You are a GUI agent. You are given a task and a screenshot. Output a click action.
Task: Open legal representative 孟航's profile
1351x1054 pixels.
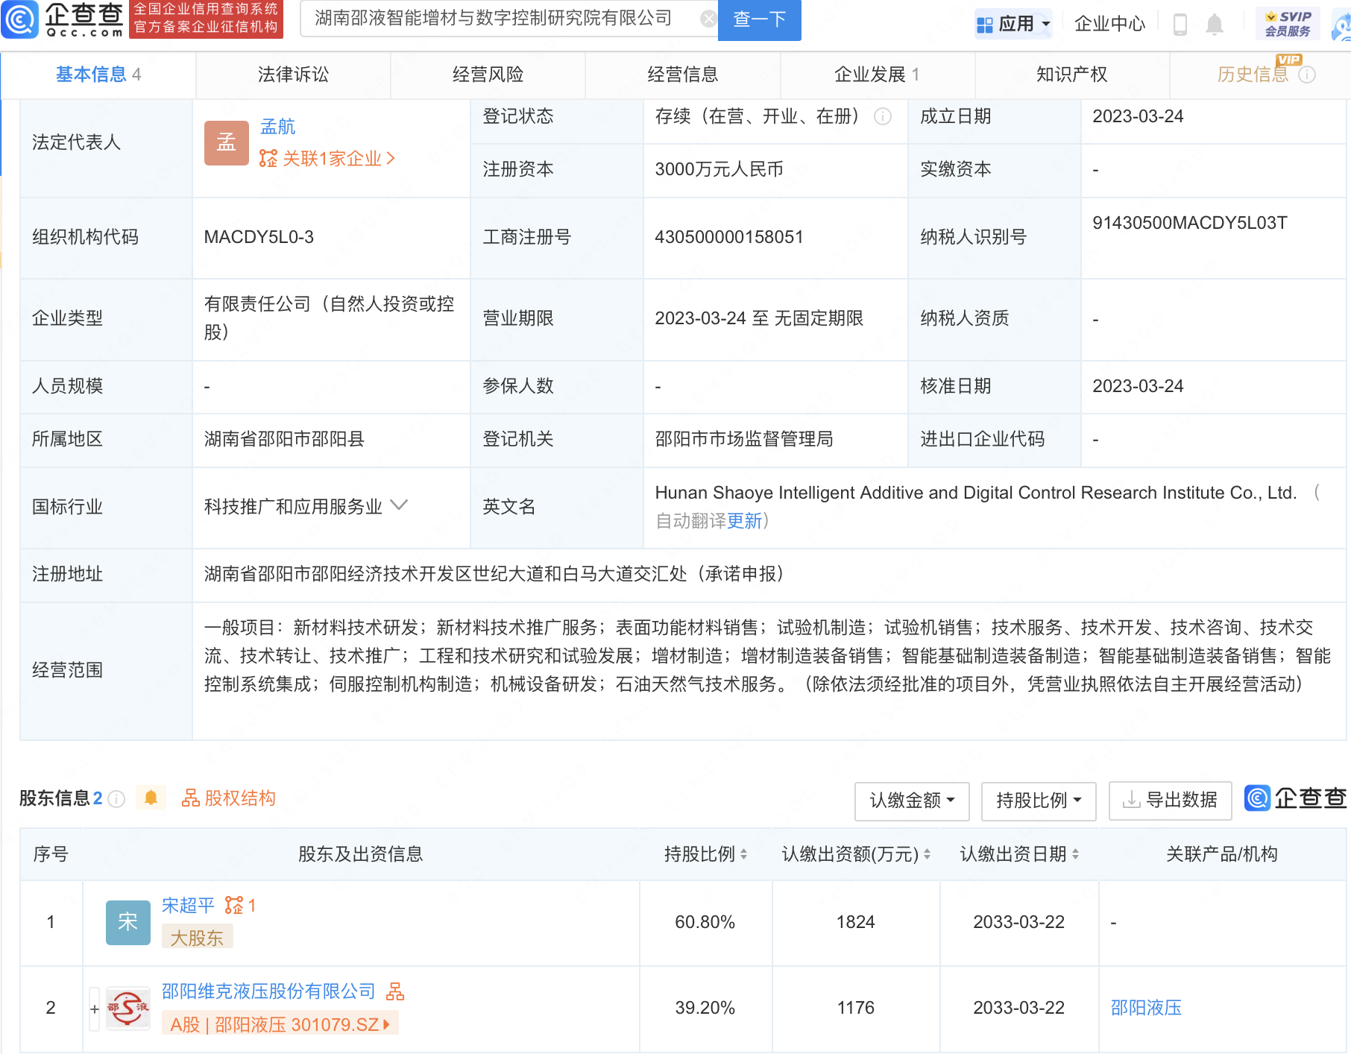coord(277,127)
